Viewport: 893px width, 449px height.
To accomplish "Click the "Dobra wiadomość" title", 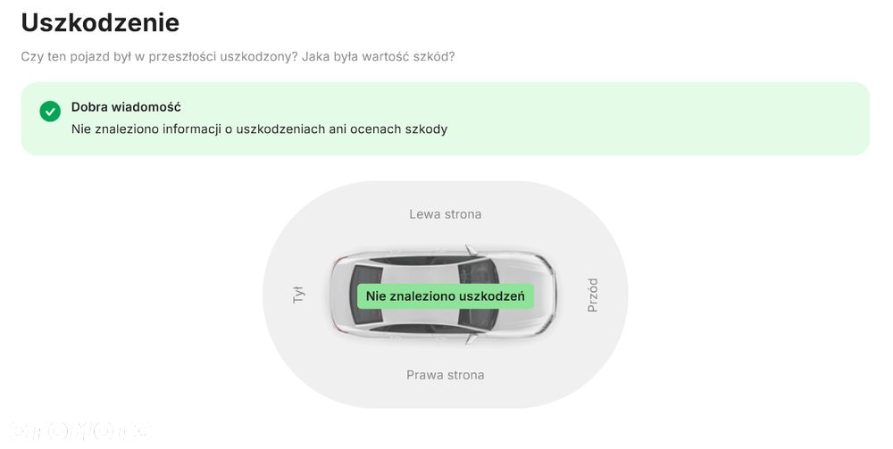I will click(x=126, y=107).
